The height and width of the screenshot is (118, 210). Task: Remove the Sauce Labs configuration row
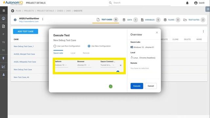click(120, 65)
